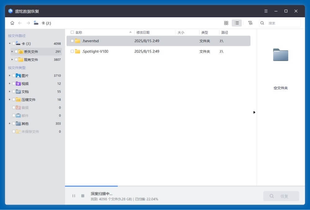Check the .Spotlight-V100 folder checkbox
The height and width of the screenshot is (210, 310).
pyautogui.click(x=72, y=51)
